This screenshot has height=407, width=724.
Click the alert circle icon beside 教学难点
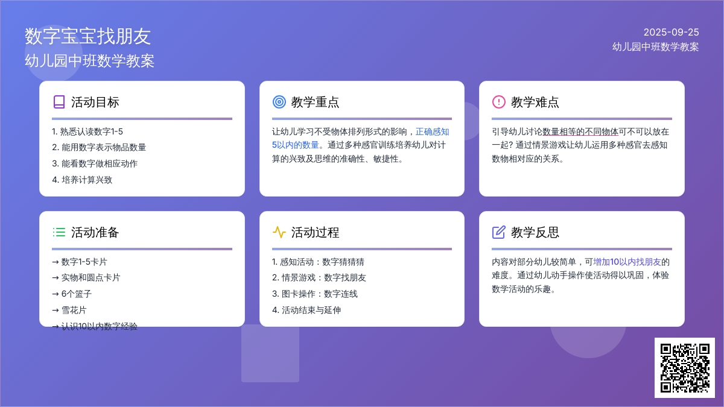(498, 102)
